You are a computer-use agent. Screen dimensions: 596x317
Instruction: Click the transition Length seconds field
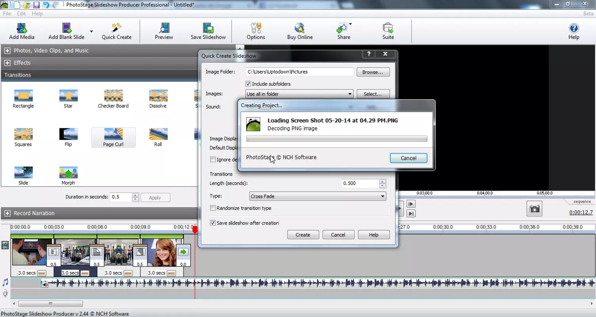pos(360,183)
